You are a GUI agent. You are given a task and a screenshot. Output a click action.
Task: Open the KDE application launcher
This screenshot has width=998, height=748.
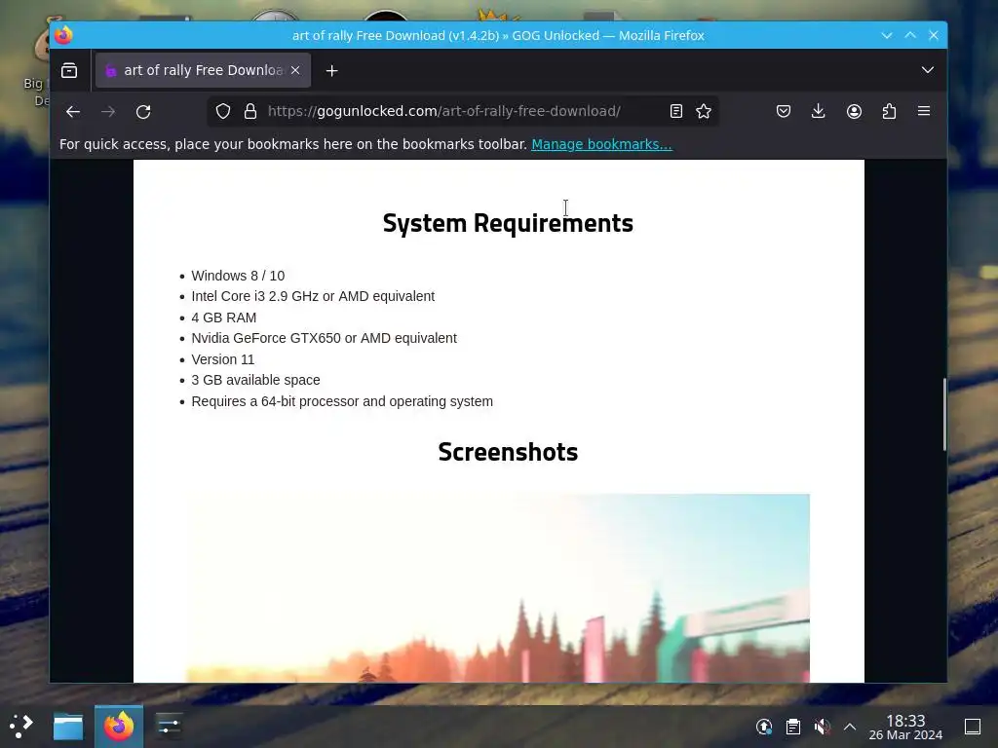(x=21, y=726)
